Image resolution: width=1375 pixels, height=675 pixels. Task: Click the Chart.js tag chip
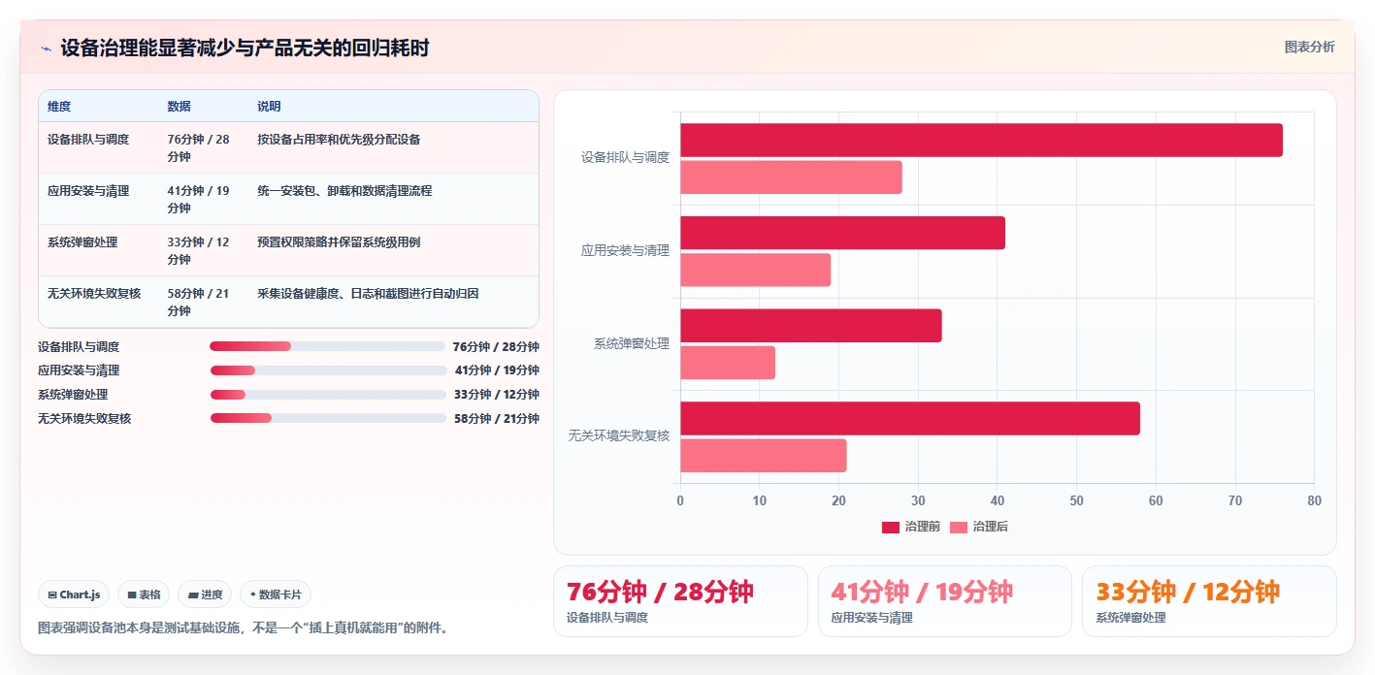74,595
